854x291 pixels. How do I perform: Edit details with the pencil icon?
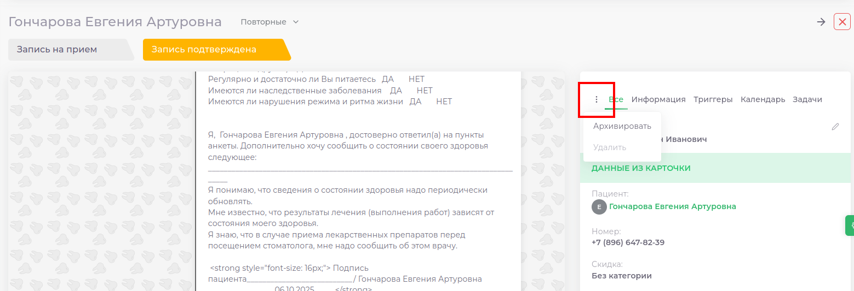tap(835, 127)
